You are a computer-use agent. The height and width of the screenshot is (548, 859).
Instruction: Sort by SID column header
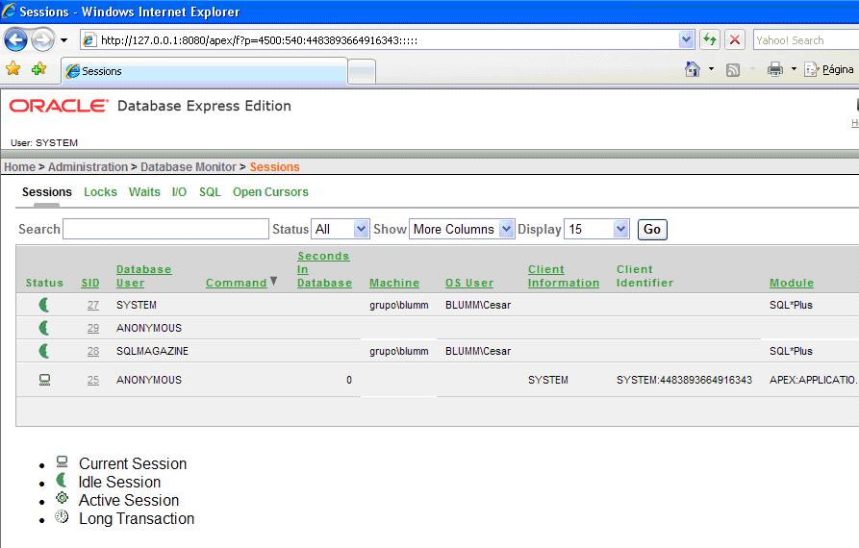(90, 283)
